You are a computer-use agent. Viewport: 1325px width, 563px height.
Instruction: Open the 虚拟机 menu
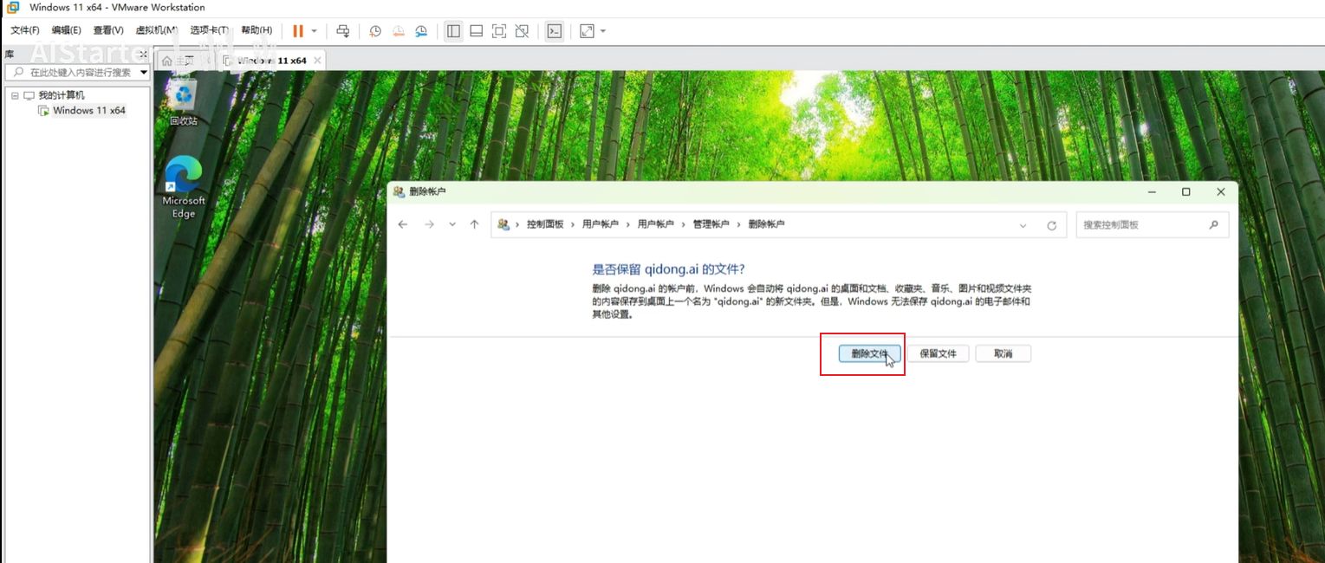[156, 30]
